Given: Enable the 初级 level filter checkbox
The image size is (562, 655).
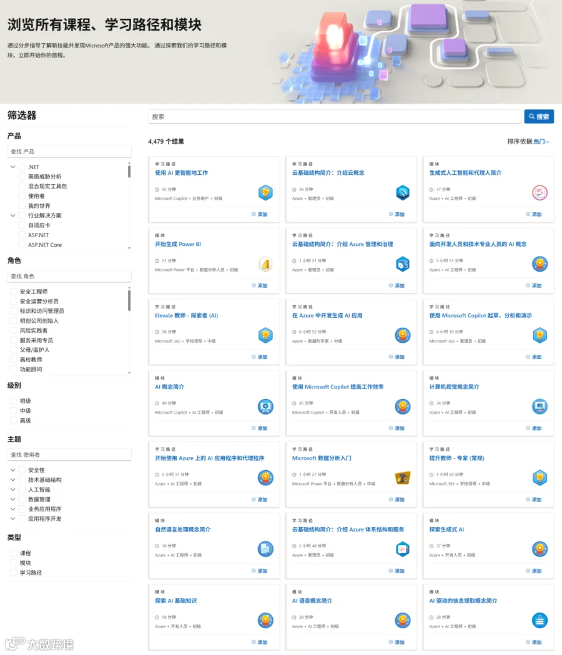Looking at the screenshot, I should point(13,401).
